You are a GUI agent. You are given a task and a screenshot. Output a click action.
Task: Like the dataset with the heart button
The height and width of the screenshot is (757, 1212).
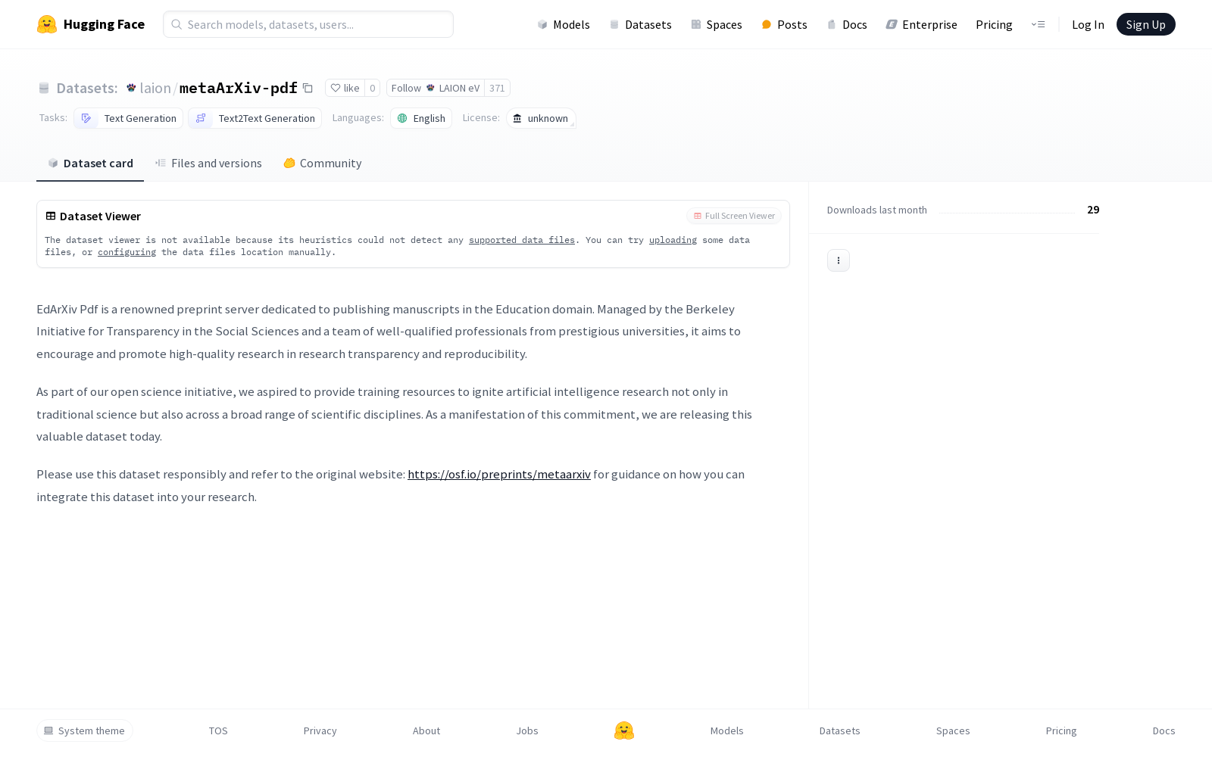pos(345,88)
